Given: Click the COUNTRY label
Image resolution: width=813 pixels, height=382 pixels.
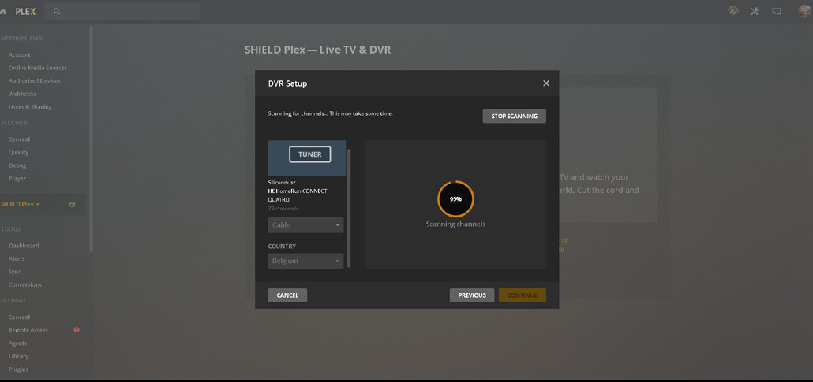Looking at the screenshot, I should coord(282,247).
